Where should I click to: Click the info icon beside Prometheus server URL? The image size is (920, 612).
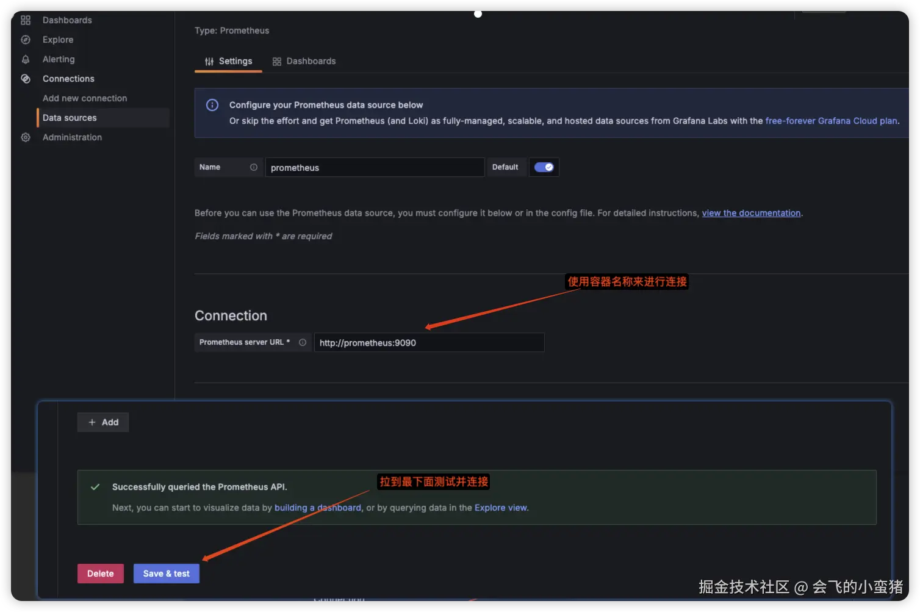[303, 342]
